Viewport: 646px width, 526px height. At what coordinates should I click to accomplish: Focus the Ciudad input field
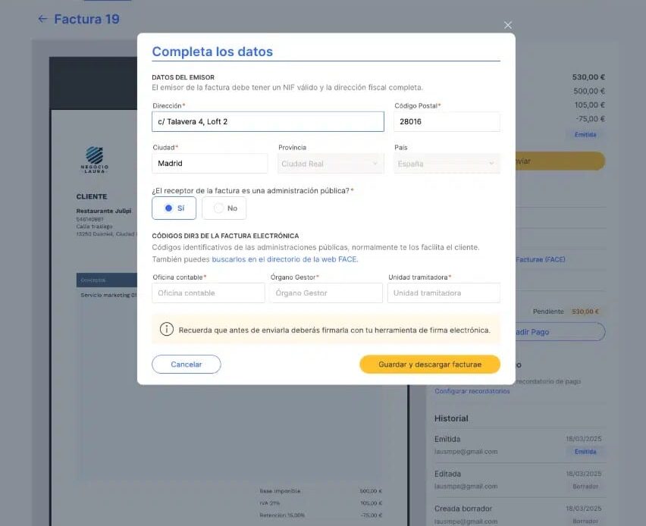pos(210,164)
